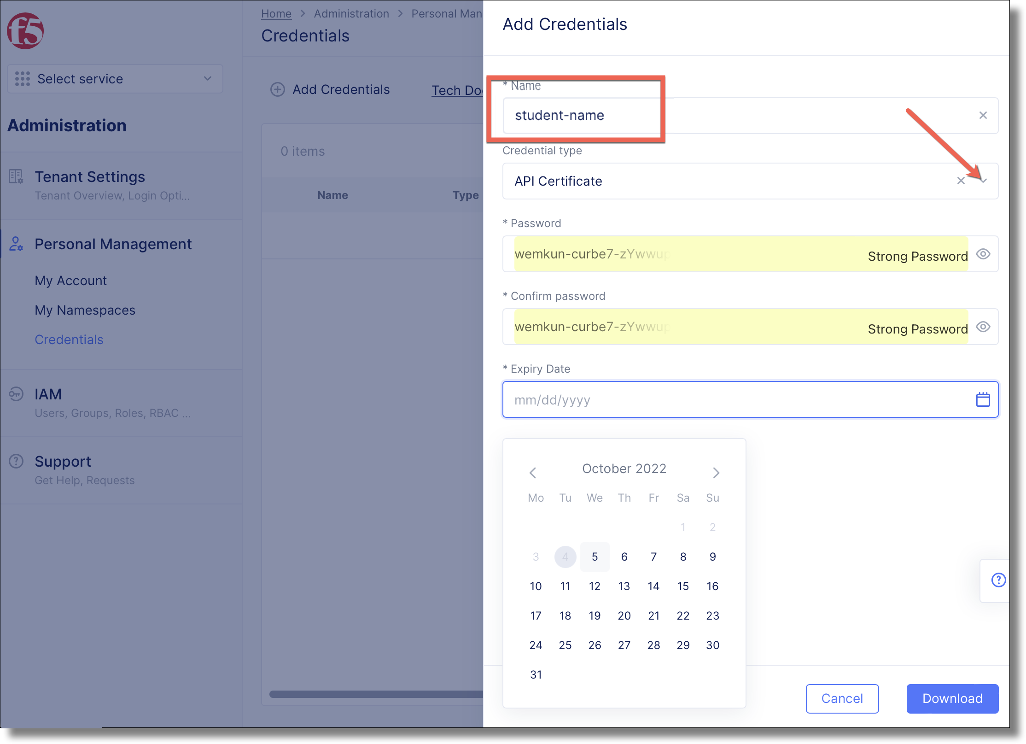
Task: Click the calendar icon in Expiry Date
Action: pos(983,399)
